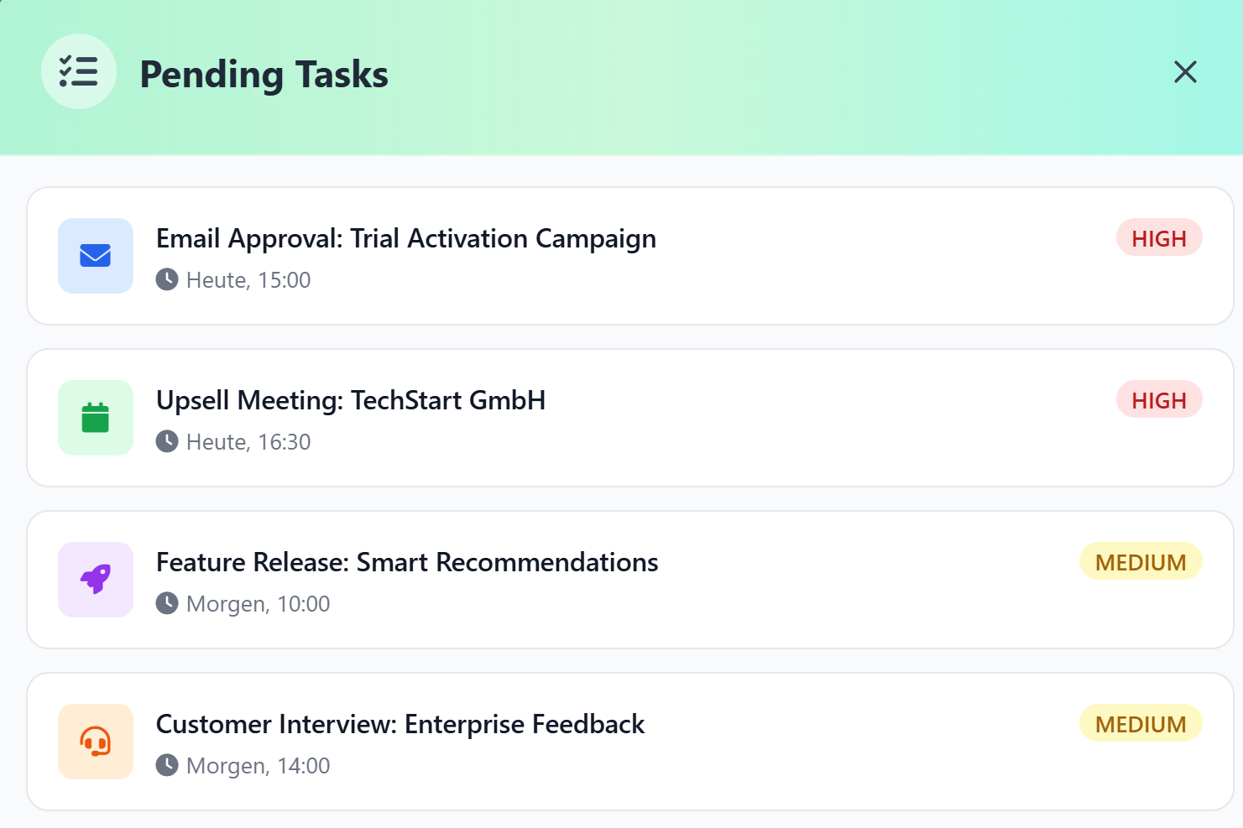This screenshot has height=828, width=1243.
Task: Click the clock icon beside Morgen, 14:00
Action: pyautogui.click(x=167, y=765)
